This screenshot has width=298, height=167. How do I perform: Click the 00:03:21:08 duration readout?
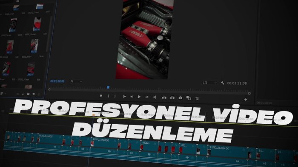coord(237,83)
